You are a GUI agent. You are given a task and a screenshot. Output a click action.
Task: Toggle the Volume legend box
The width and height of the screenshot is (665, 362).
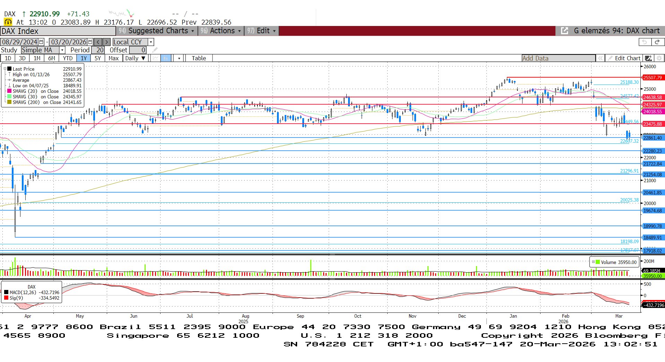tap(593, 262)
